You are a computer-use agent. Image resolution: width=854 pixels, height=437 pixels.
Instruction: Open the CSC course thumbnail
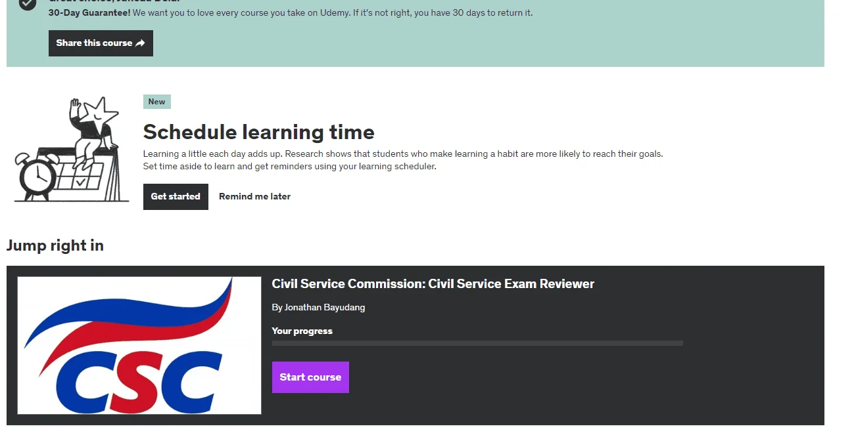[x=139, y=345]
